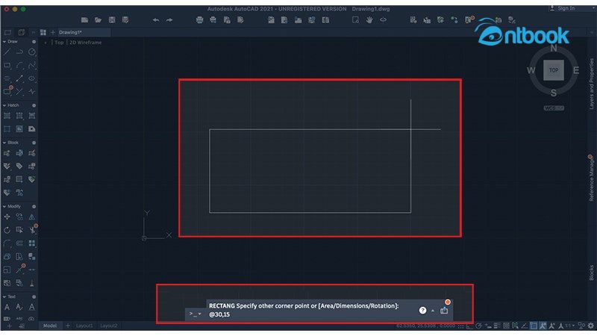
Task: Choose the Offset tool in the Modify panel
Action: coord(19,243)
